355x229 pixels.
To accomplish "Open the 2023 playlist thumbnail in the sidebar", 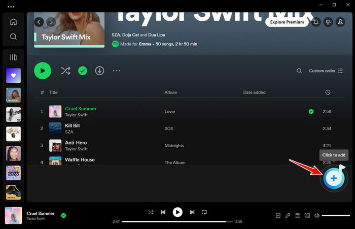I will 13,173.
